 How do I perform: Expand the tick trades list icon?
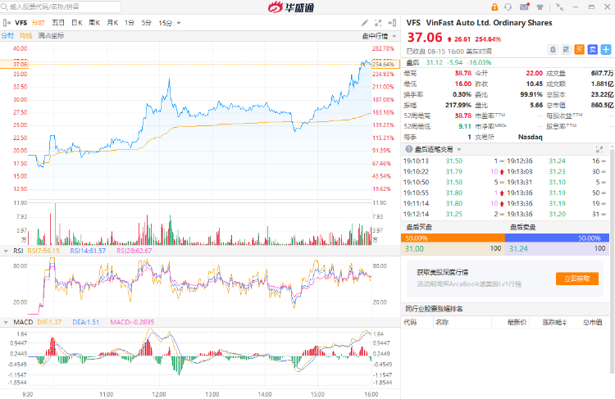coord(599,149)
